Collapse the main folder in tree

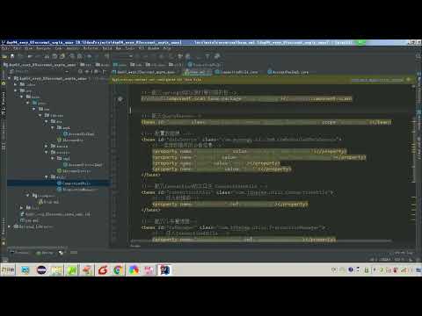pos(22,97)
